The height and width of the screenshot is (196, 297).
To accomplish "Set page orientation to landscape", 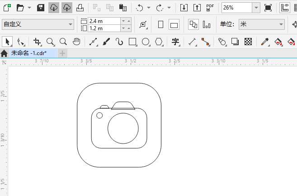I will [x=174, y=24].
